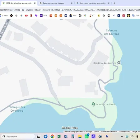Image resolution: width=140 pixels, height=140 pixels.
Task: Open the Google Translate Trad bookmark
Action: [136, 16]
